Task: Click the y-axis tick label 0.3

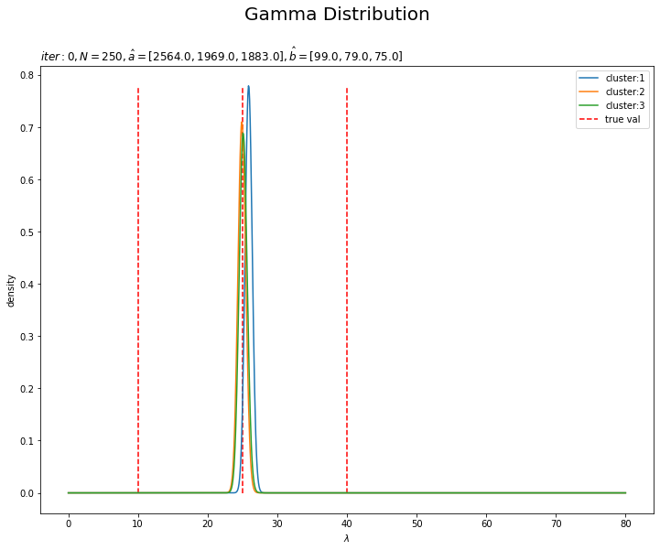Action: pos(27,337)
